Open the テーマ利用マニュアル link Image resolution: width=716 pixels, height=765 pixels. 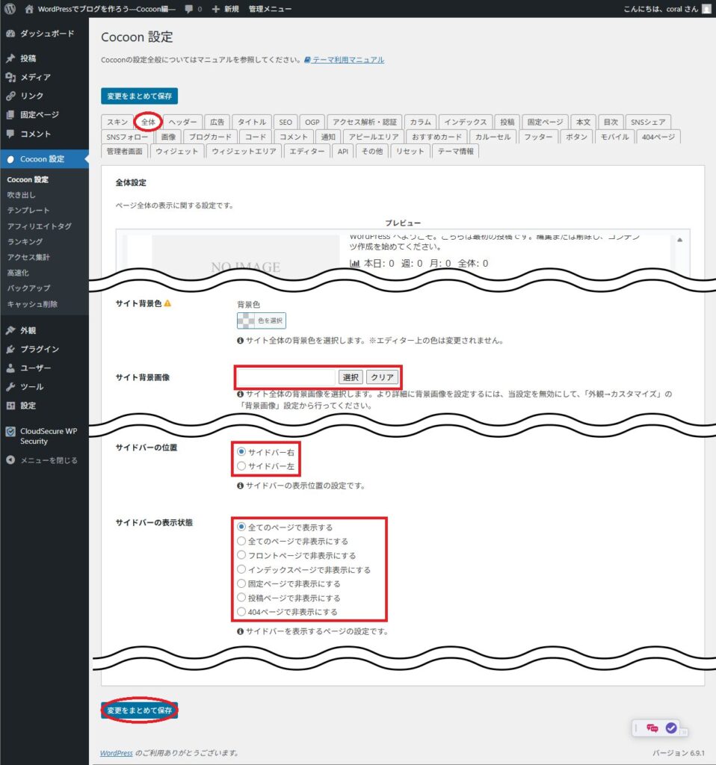tap(348, 60)
